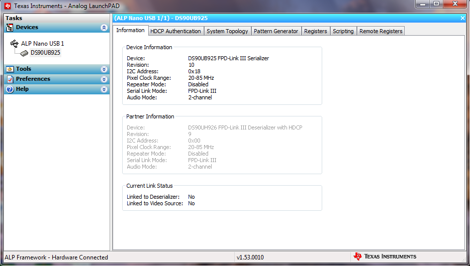Click the '(ALP Nano USB 1/1) - DS90UB925' panel title
470x266 pixels.
[161, 18]
